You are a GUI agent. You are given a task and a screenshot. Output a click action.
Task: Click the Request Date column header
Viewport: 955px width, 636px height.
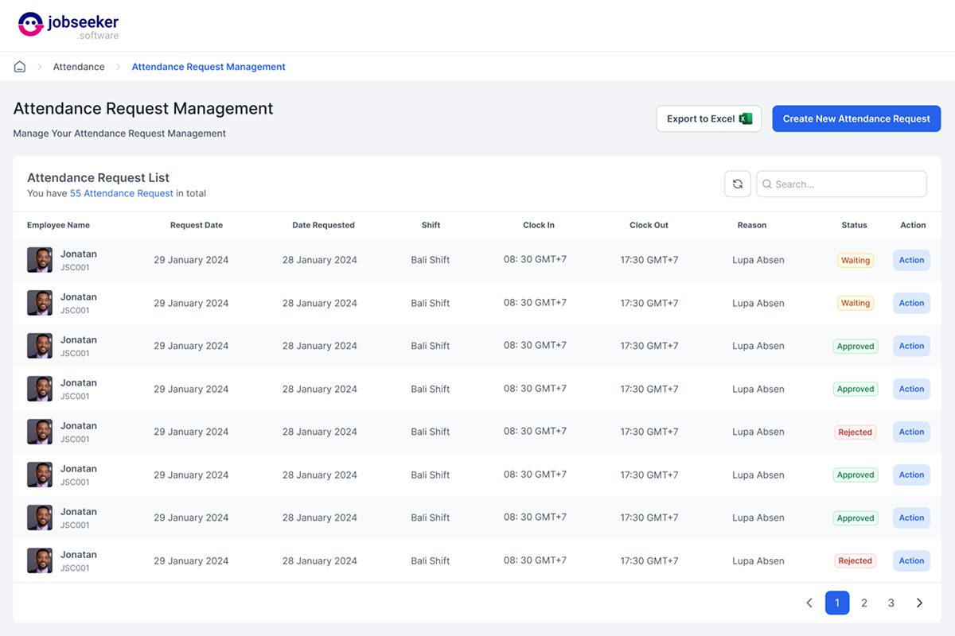tap(197, 225)
